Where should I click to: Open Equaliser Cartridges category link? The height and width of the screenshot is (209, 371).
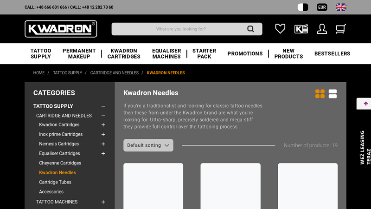(x=59, y=154)
